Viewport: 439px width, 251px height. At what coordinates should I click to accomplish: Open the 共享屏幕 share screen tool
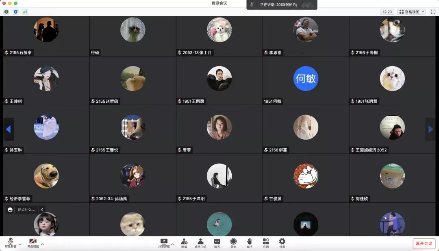click(x=164, y=243)
